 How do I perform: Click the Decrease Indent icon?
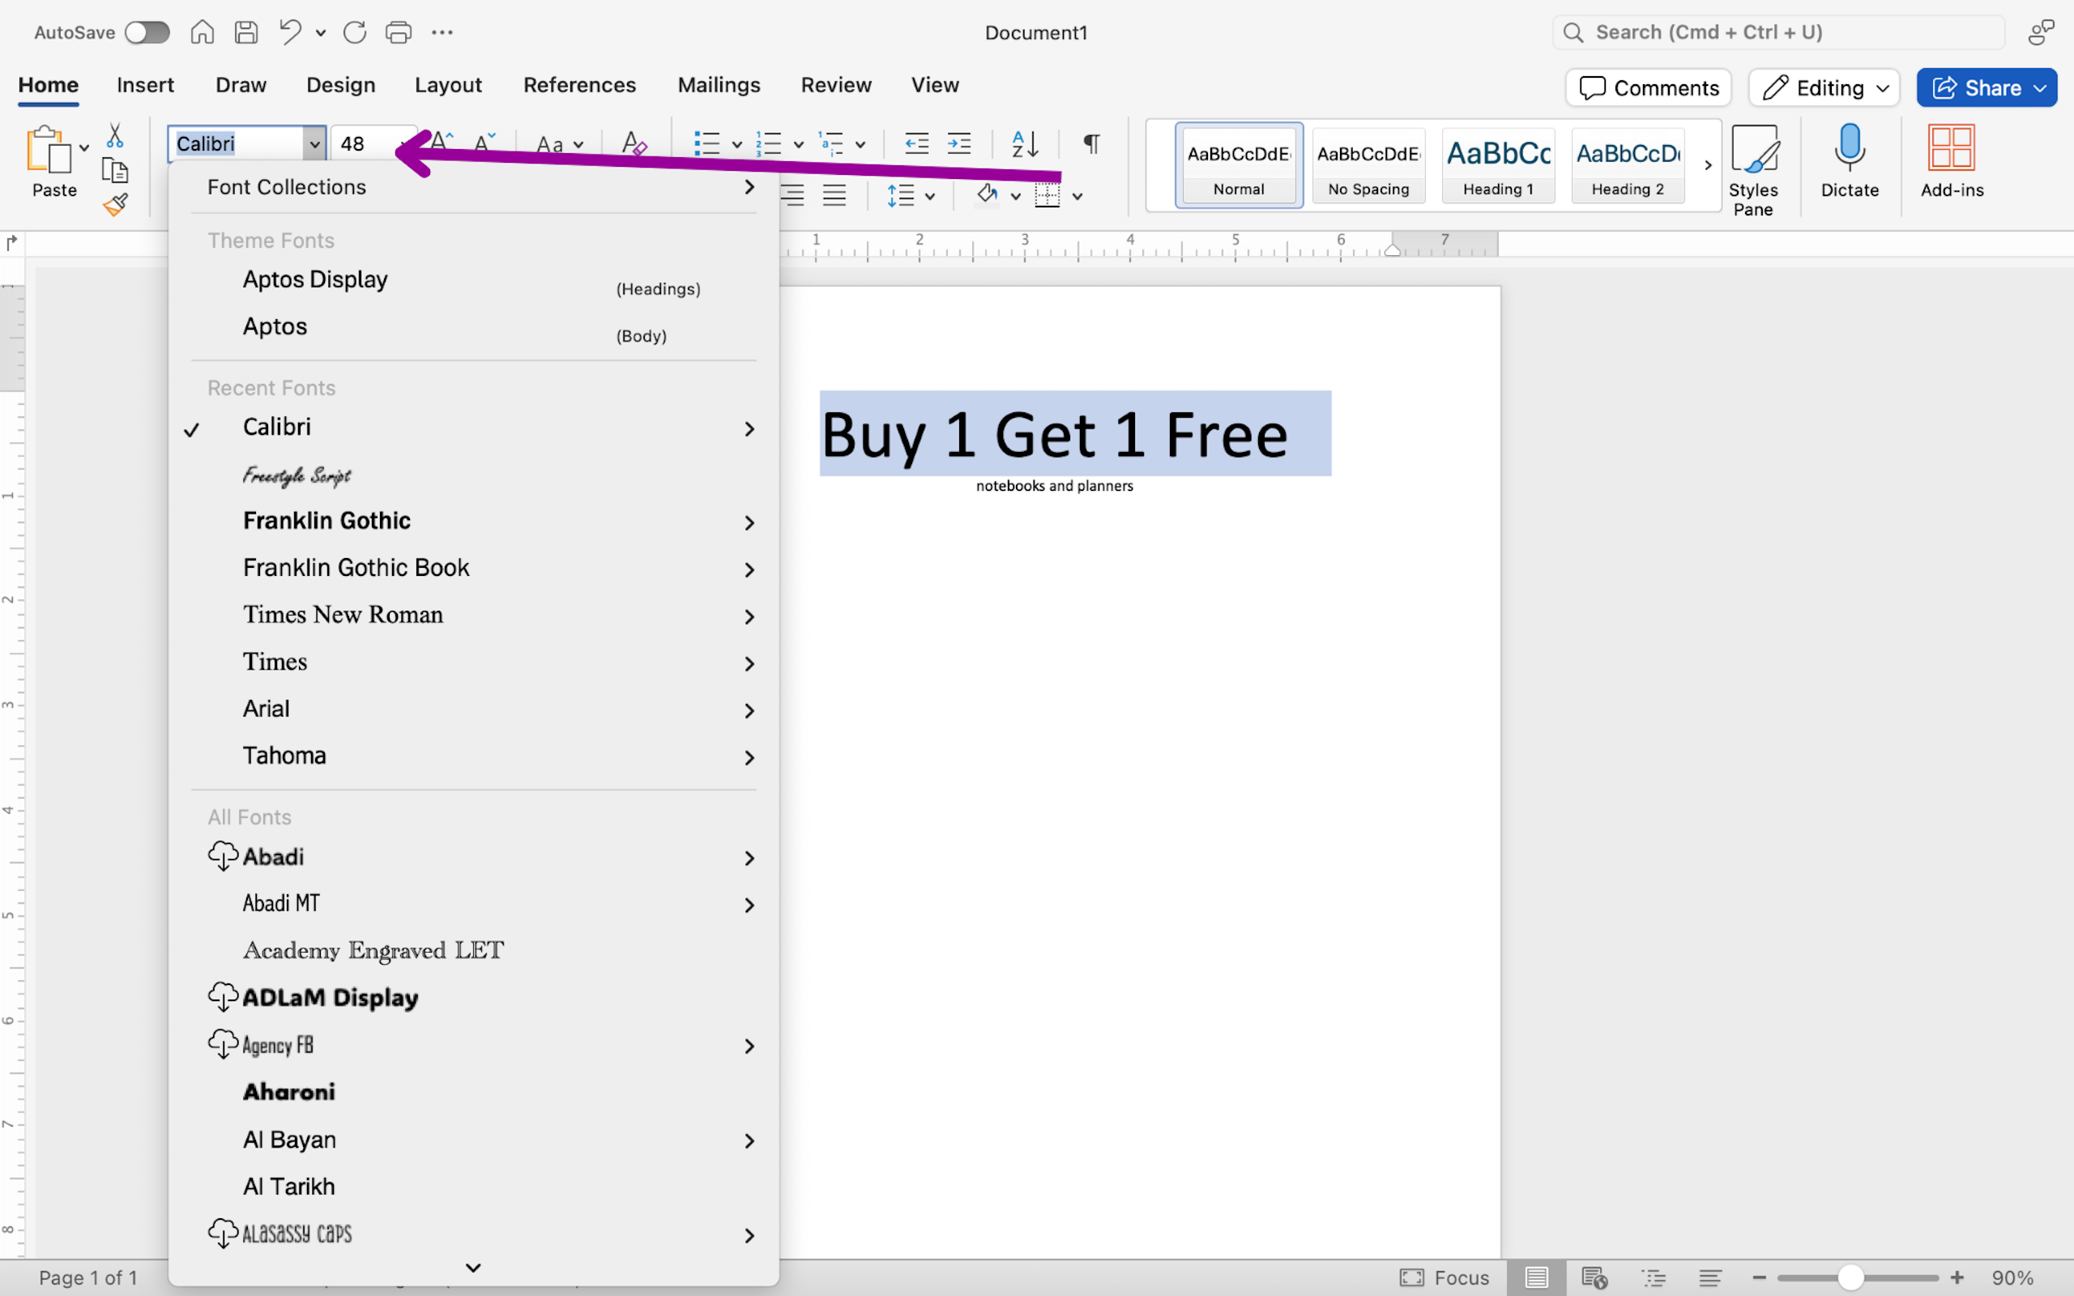[x=917, y=143]
